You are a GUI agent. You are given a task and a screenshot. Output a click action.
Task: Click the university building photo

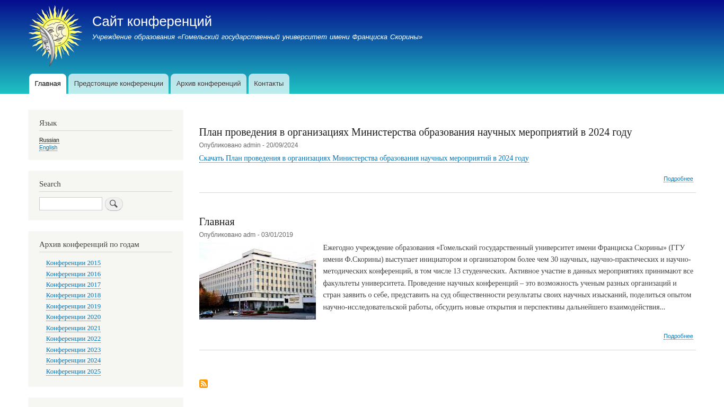[258, 281]
